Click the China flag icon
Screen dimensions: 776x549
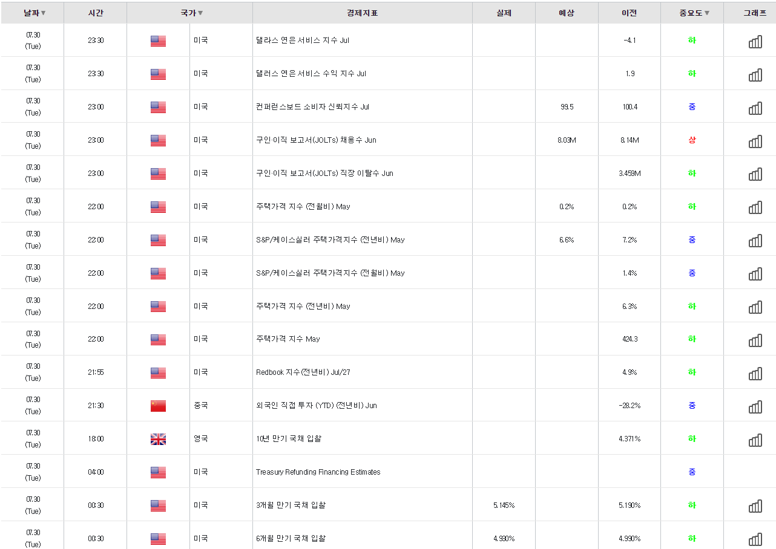(x=158, y=406)
